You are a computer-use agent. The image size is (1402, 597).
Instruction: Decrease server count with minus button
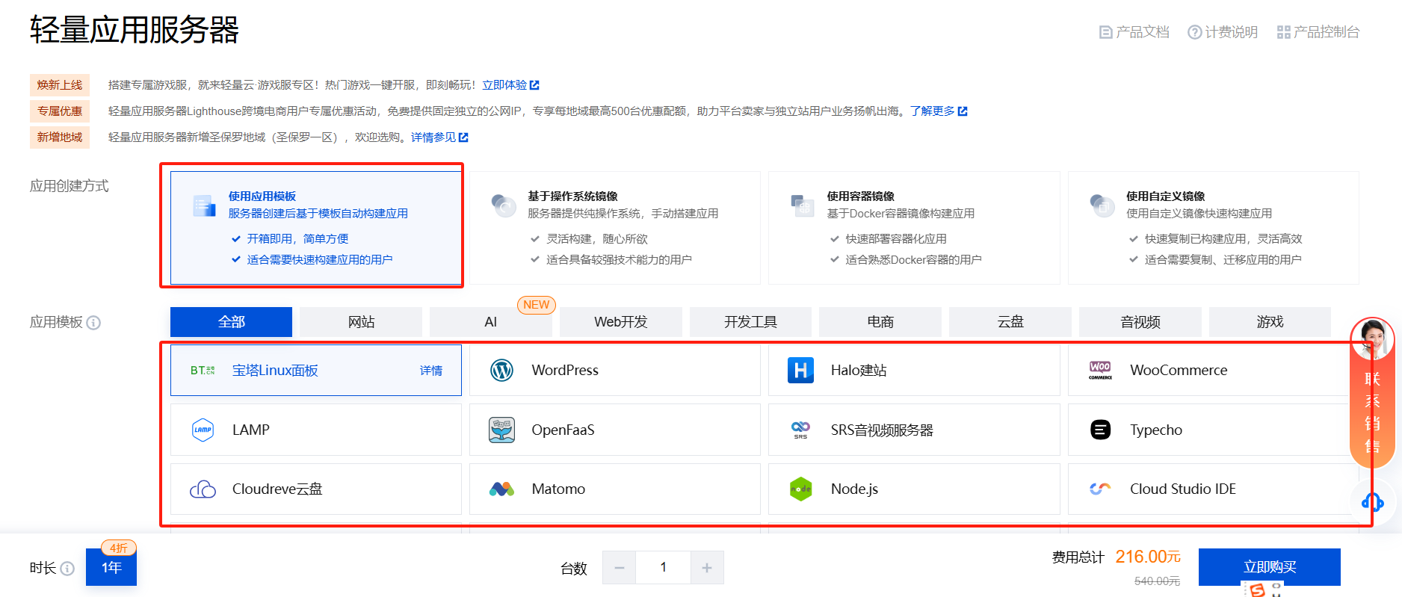(x=620, y=568)
